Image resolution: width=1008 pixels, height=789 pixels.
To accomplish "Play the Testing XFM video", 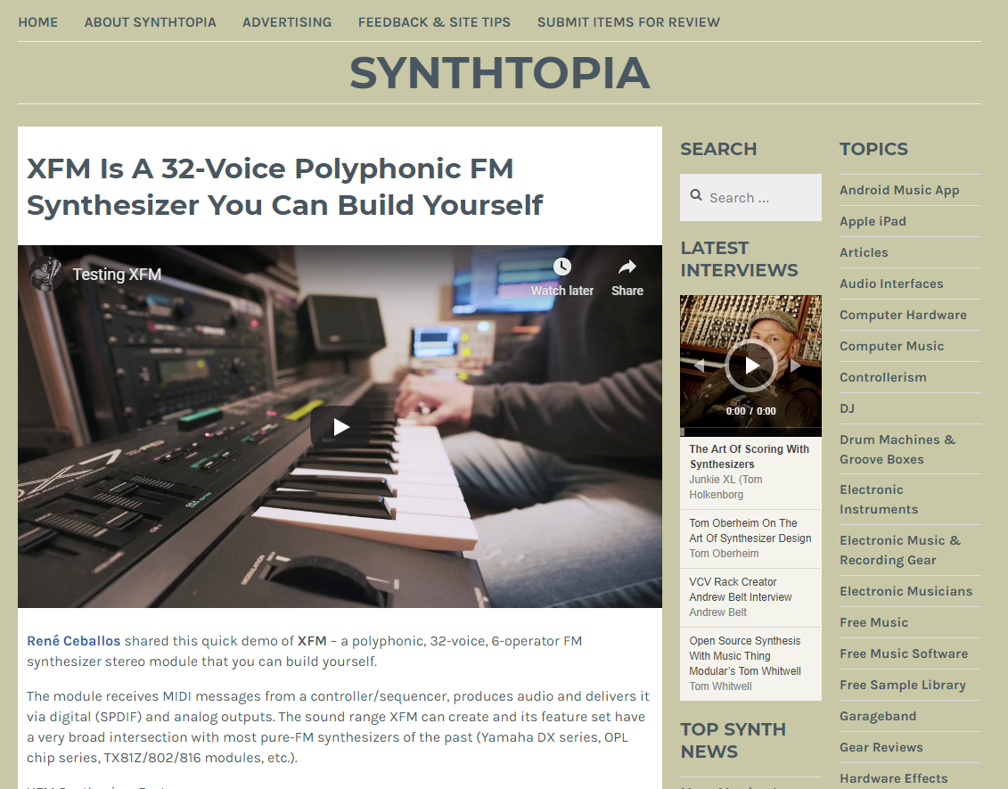I will (340, 426).
